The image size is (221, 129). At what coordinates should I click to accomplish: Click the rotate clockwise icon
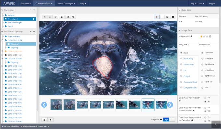(x=68, y=17)
